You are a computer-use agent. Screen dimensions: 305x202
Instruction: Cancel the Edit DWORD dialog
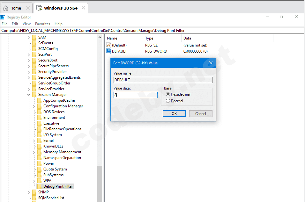point(200,114)
